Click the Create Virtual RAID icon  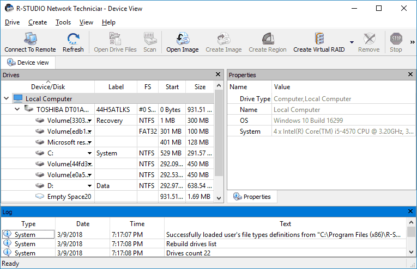(319, 39)
